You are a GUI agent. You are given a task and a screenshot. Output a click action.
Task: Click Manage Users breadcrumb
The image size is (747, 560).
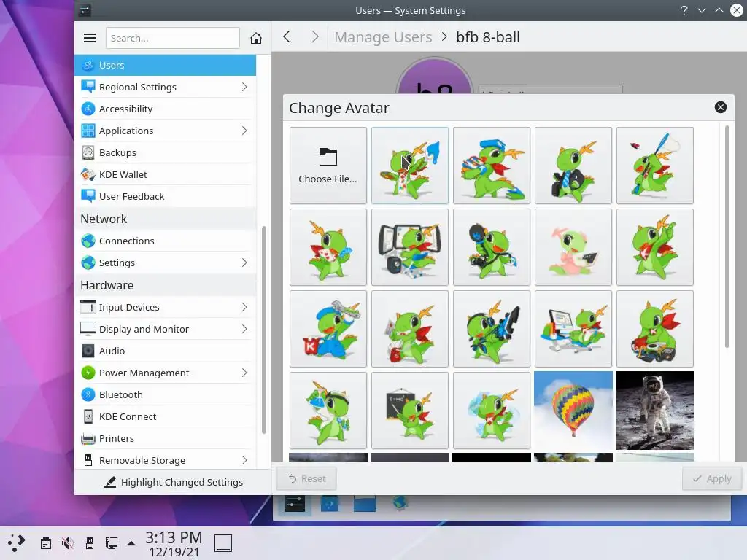pyautogui.click(x=383, y=37)
